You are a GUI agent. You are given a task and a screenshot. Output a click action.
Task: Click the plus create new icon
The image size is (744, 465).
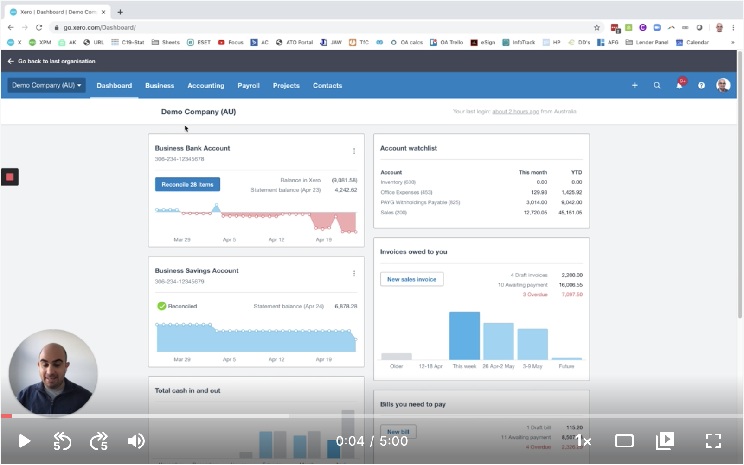(635, 85)
